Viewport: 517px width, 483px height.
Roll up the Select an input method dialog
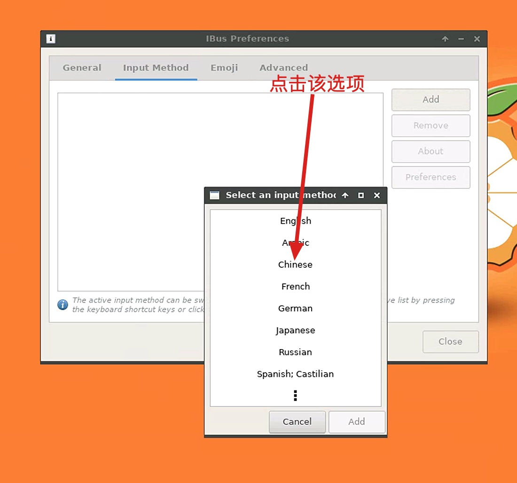click(x=345, y=195)
